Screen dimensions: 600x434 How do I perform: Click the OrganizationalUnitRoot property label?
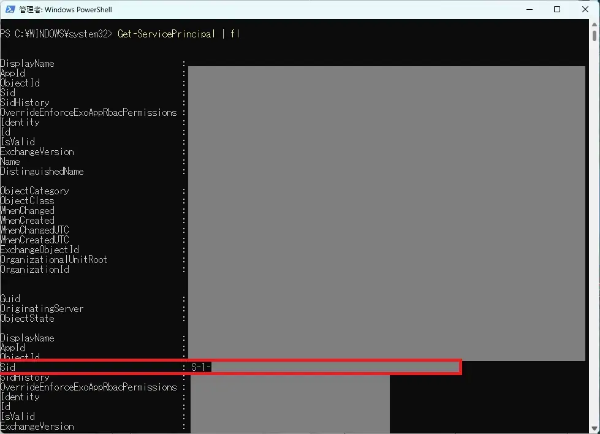tap(54, 260)
